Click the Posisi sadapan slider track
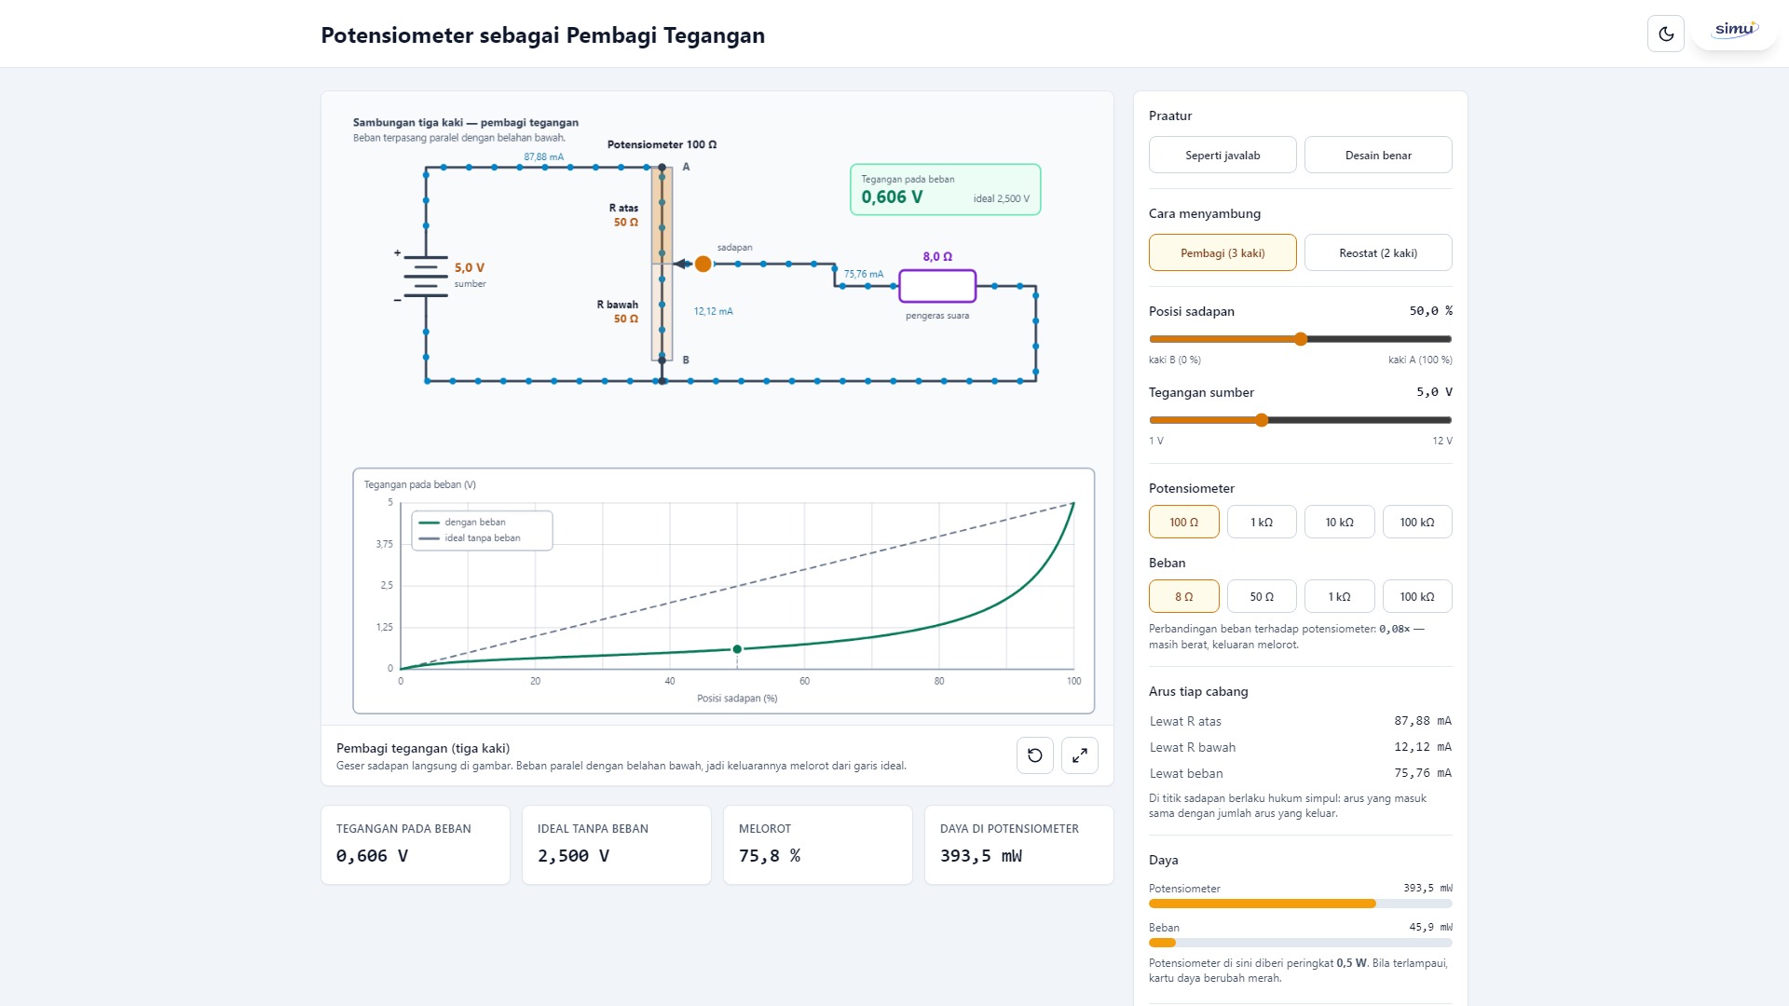 click(1301, 339)
